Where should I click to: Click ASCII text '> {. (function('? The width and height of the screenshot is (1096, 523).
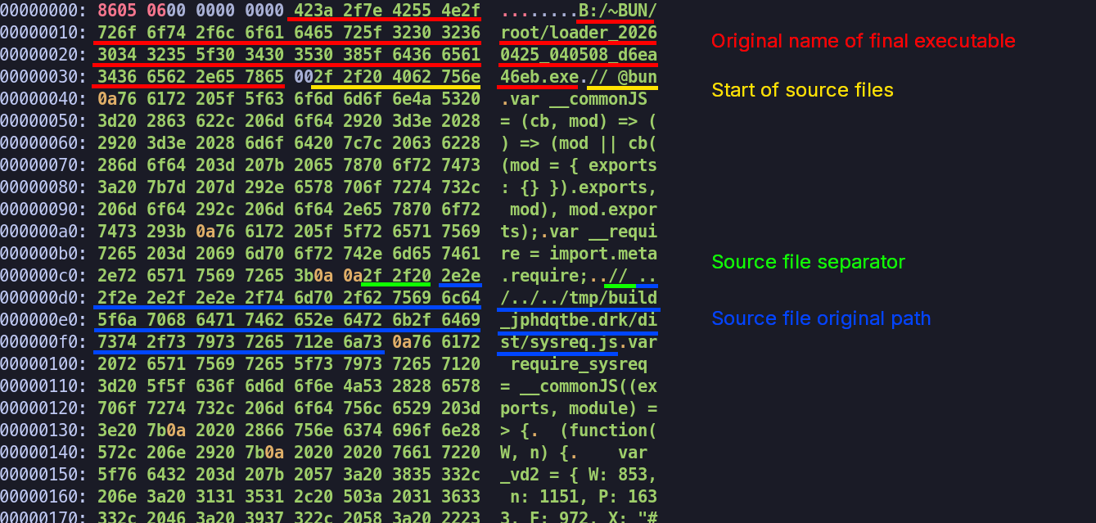coord(579,431)
